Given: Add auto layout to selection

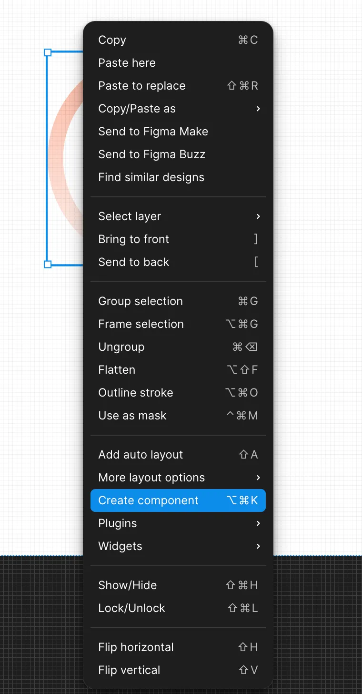Looking at the screenshot, I should point(178,455).
